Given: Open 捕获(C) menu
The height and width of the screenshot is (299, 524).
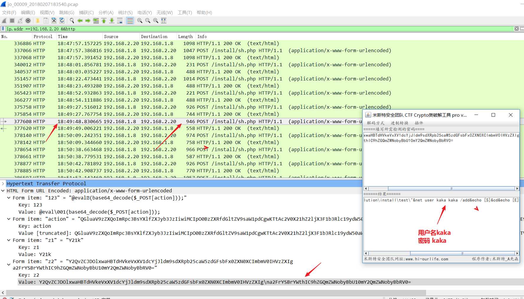Looking at the screenshot, I should click(86, 13).
